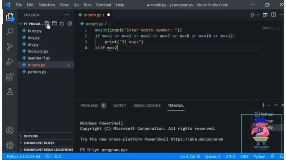
Task: Open the editor more actions ellipsis
Action: (281, 15)
